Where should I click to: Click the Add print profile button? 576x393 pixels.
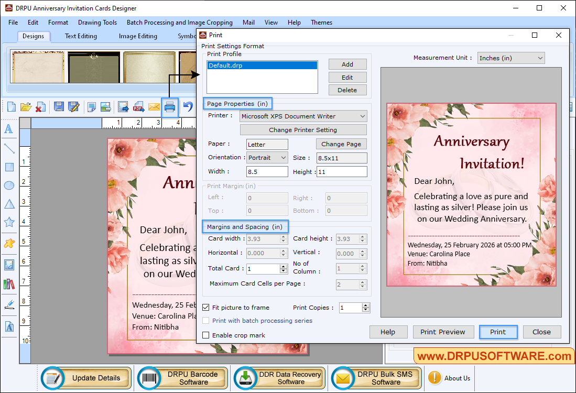(x=347, y=64)
